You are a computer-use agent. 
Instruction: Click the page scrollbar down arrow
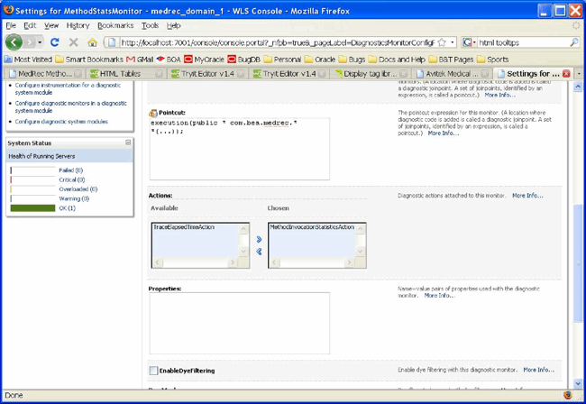point(578,383)
